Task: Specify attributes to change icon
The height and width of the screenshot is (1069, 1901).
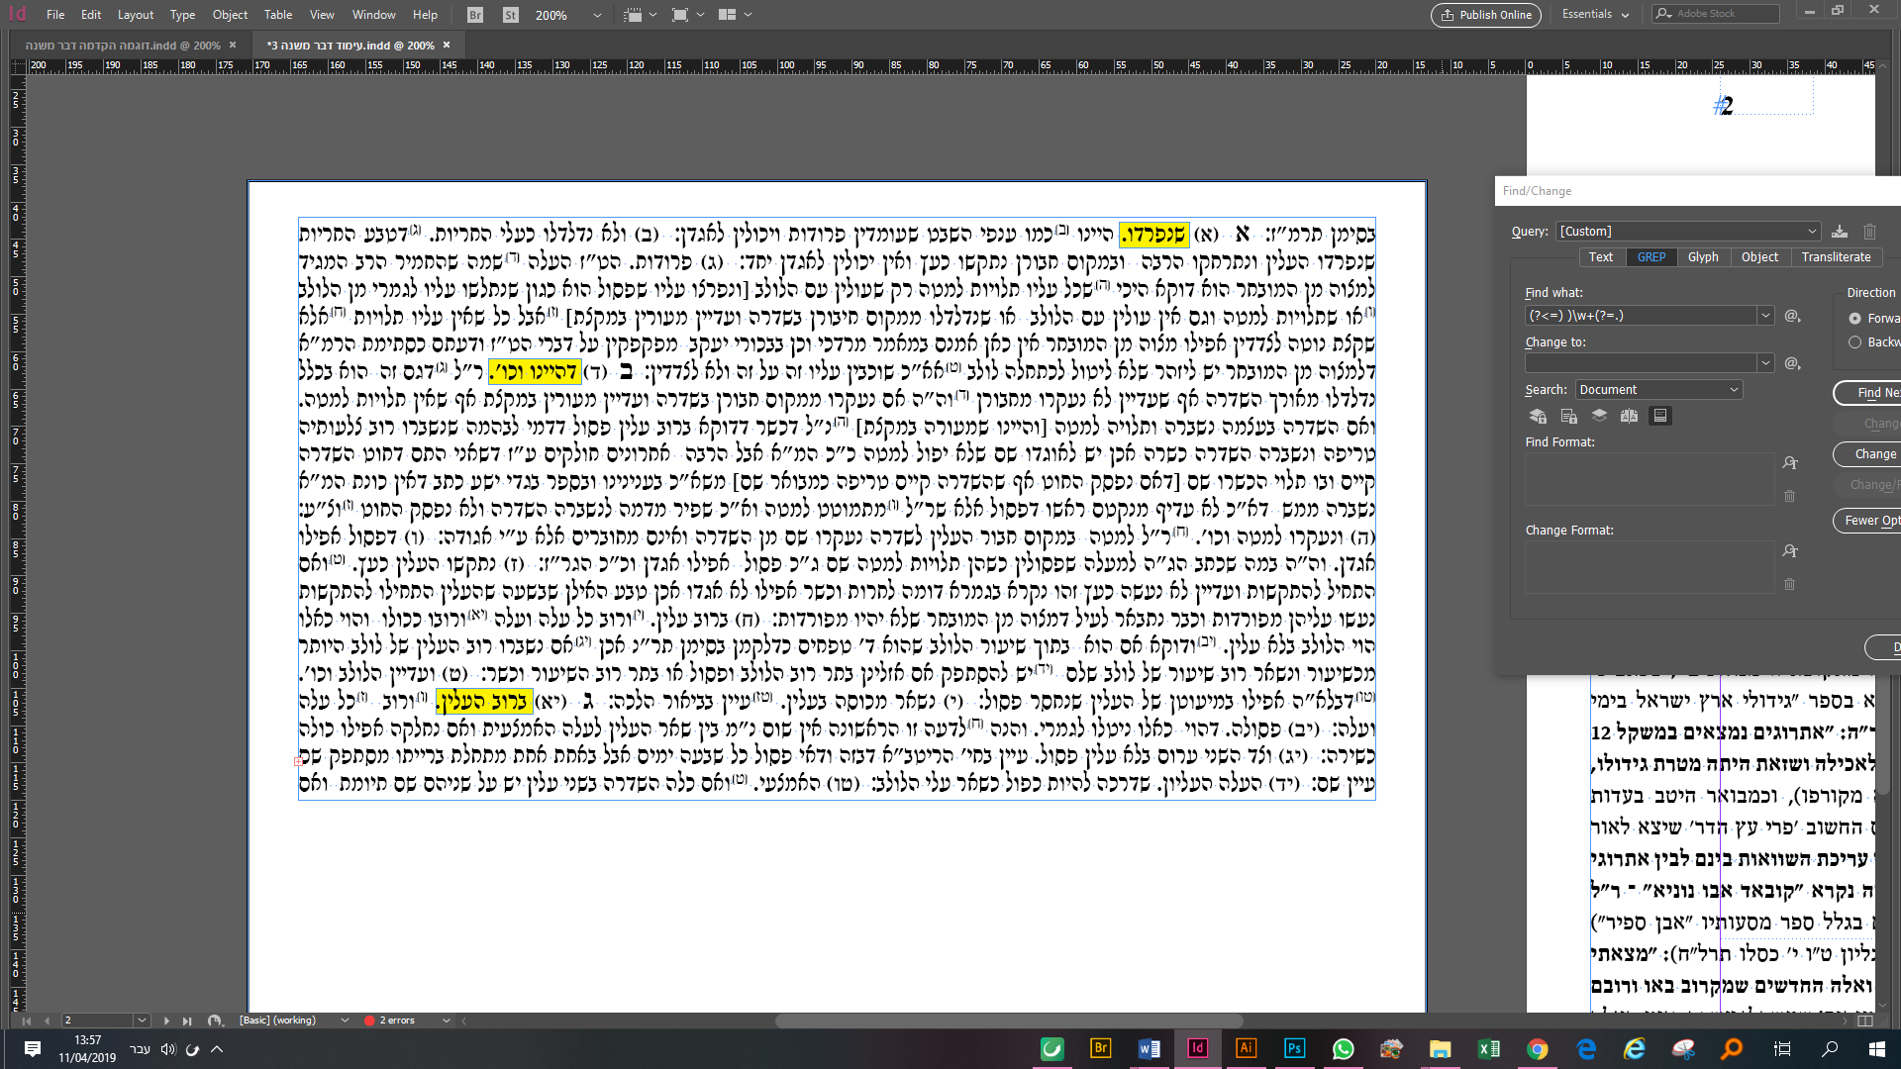Action: pos(1790,551)
